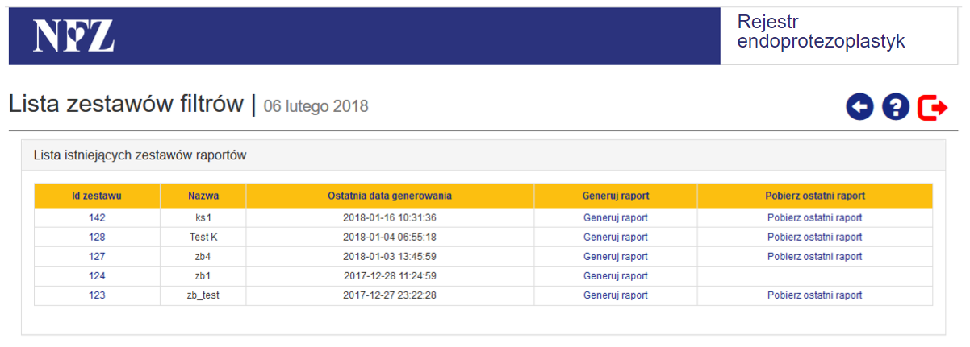The height and width of the screenshot is (347, 970).
Task: Click the 'Id zestawu' column header
Action: tap(97, 196)
